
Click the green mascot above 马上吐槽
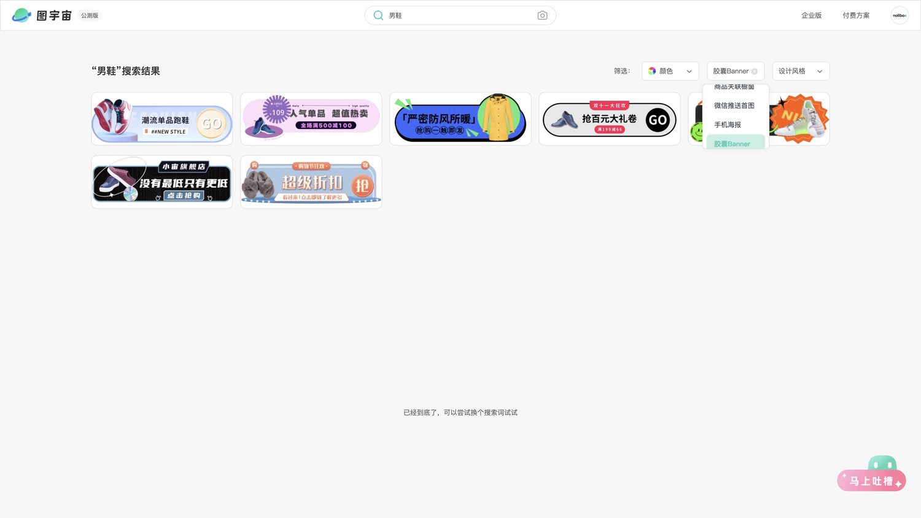tap(882, 463)
